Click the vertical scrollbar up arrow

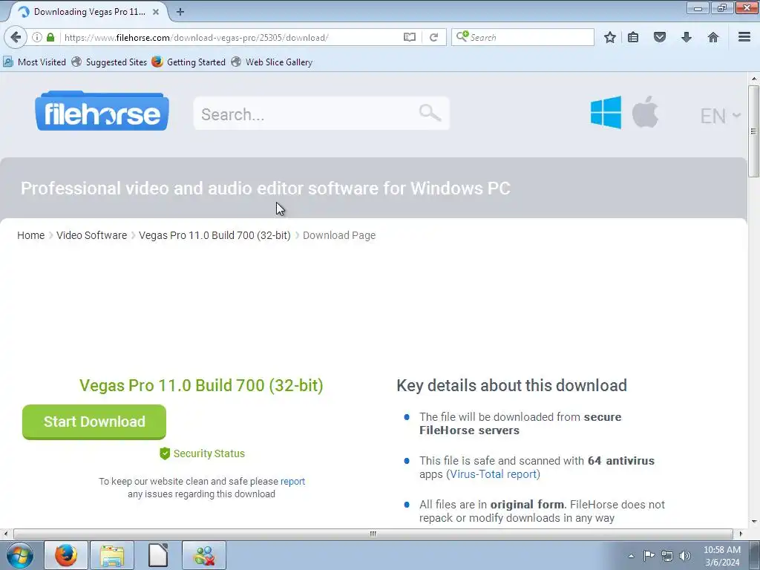click(754, 78)
